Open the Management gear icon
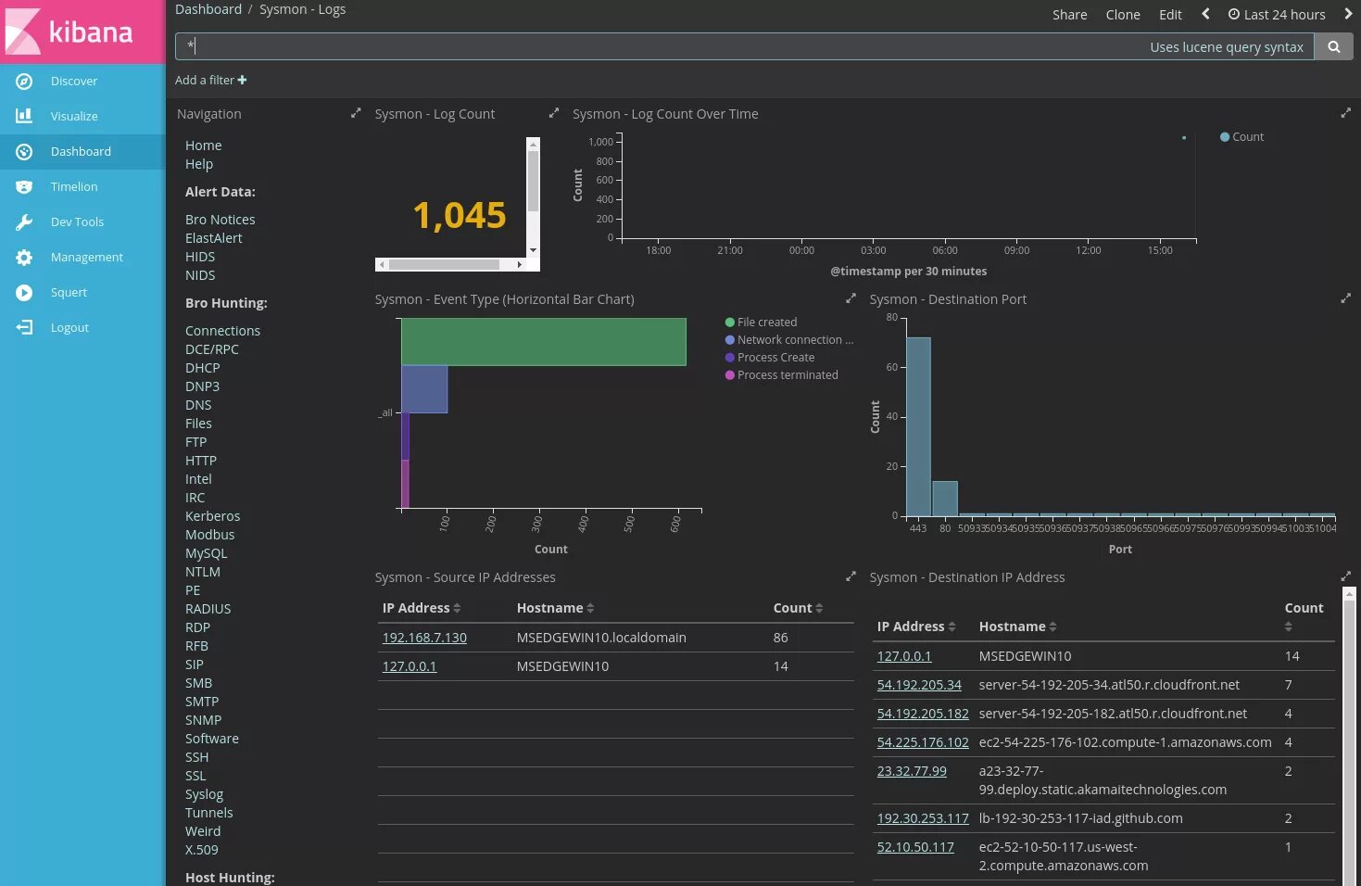This screenshot has height=886, width=1361. point(24,257)
